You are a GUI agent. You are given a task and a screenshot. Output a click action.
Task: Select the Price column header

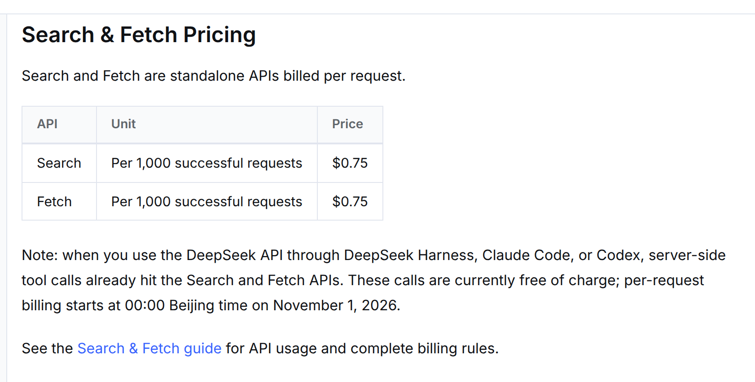pos(350,124)
